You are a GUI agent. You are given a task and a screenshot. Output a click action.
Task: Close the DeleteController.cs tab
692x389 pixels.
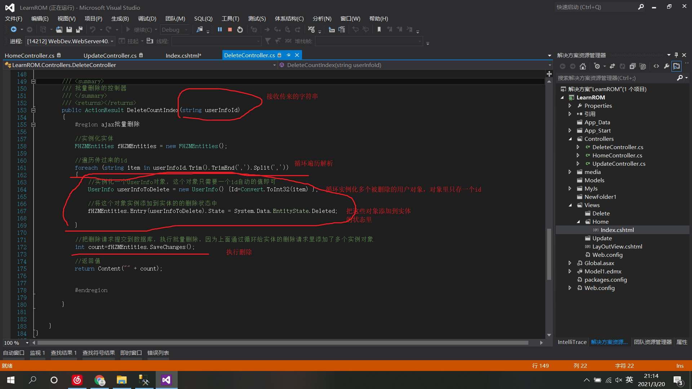(x=297, y=55)
